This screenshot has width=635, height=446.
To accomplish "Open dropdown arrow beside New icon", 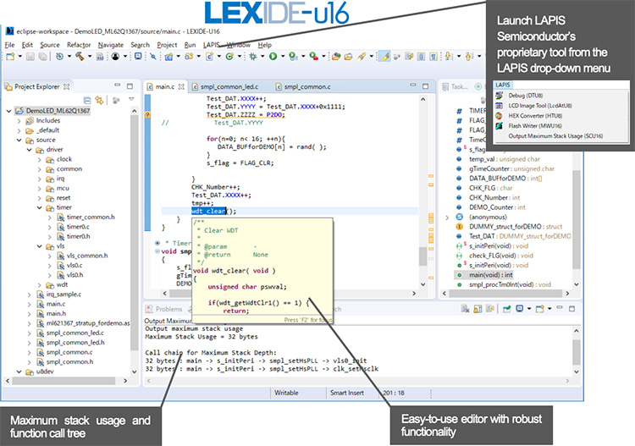I will pos(19,57).
